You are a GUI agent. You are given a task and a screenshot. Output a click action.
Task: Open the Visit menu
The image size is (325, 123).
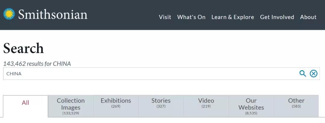pos(165,17)
